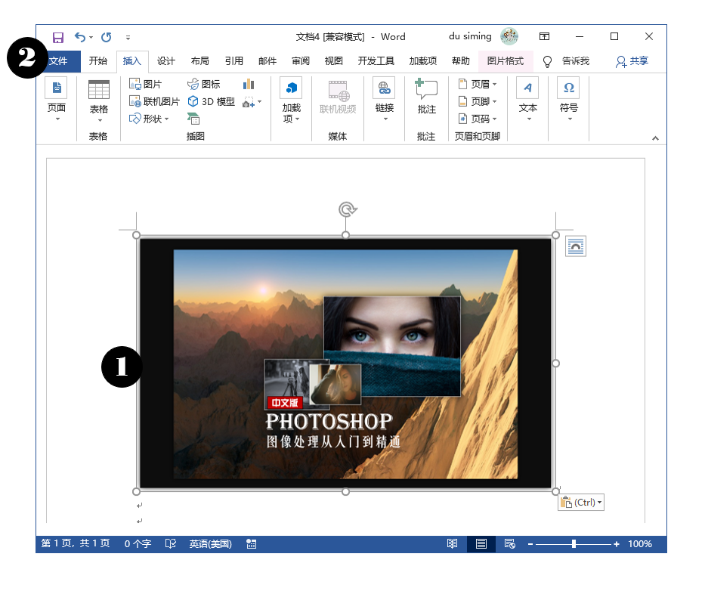Click the 告诉我 lightbulb search

(566, 61)
